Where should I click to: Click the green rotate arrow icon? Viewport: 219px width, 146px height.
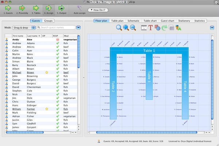(x=165, y=27)
